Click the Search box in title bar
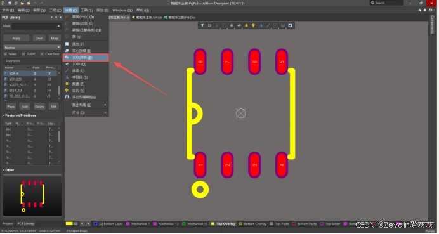 (386, 3)
